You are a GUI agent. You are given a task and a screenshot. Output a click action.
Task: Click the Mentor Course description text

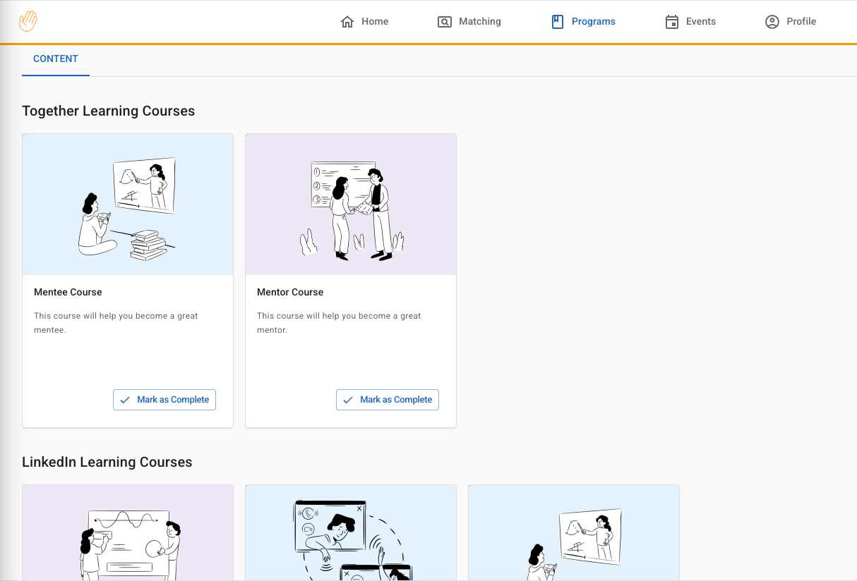coord(339,323)
